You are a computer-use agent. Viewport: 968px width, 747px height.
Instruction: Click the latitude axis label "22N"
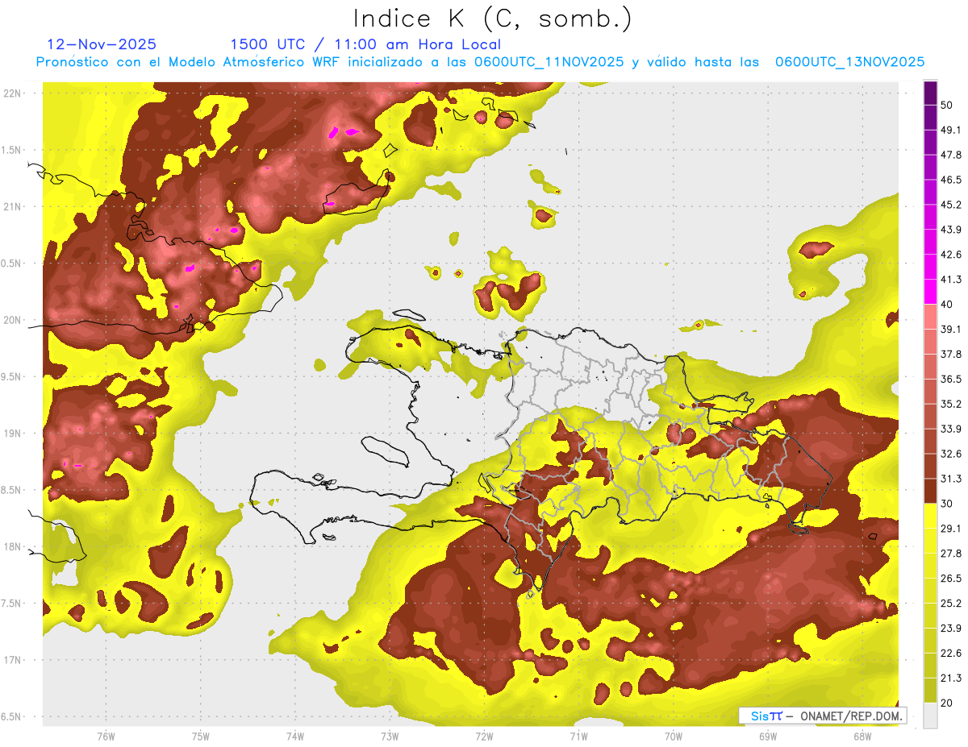pyautogui.click(x=14, y=93)
